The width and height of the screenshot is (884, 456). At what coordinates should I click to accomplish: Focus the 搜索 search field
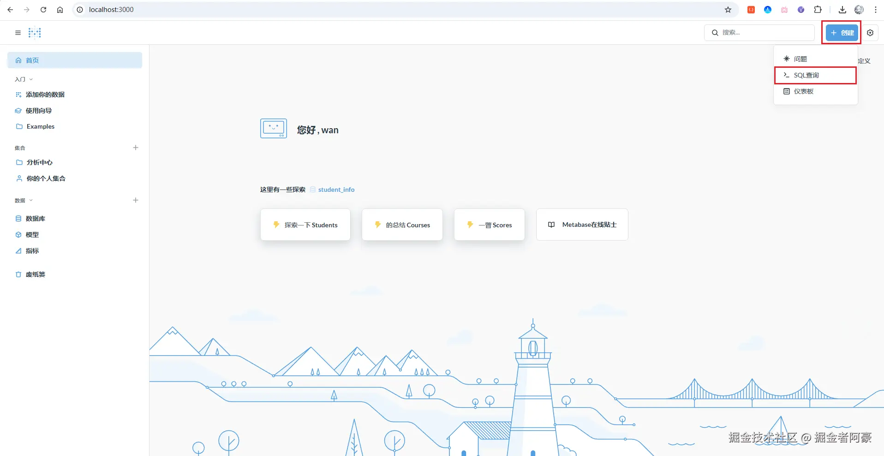click(759, 33)
